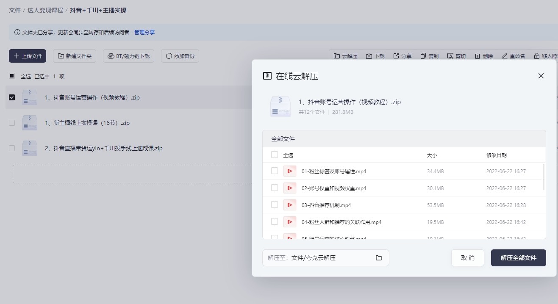Click 云解压 toolbar item

click(346, 56)
